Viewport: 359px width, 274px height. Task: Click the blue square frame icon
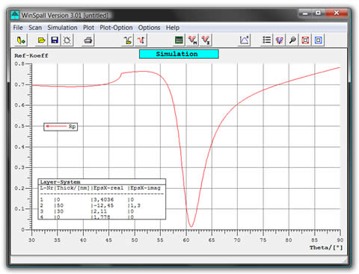pos(318,40)
